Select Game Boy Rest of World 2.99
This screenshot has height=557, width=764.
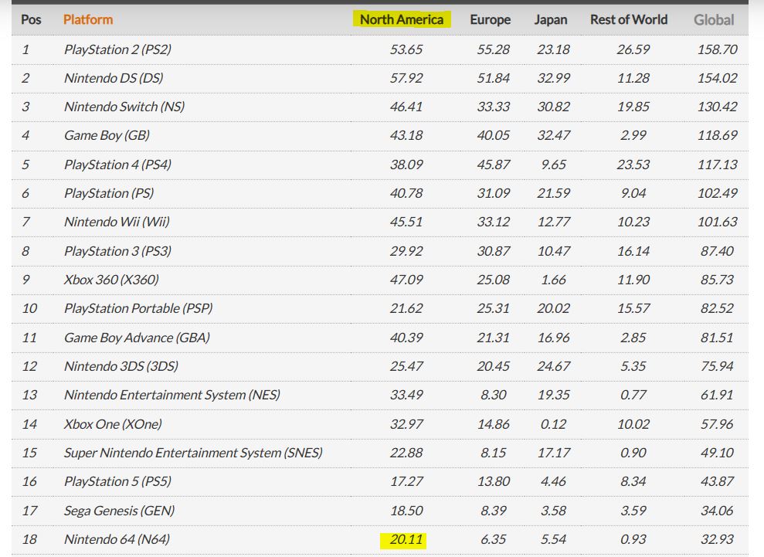pos(633,135)
